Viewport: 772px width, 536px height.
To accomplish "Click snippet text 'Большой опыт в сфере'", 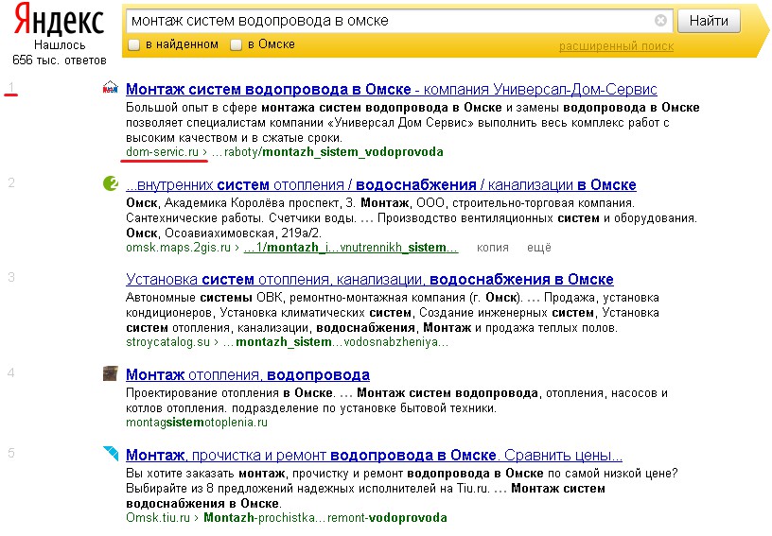I will pos(191,108).
